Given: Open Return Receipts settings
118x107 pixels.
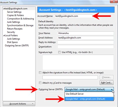Looking at the screenshot, I should (15, 29).
